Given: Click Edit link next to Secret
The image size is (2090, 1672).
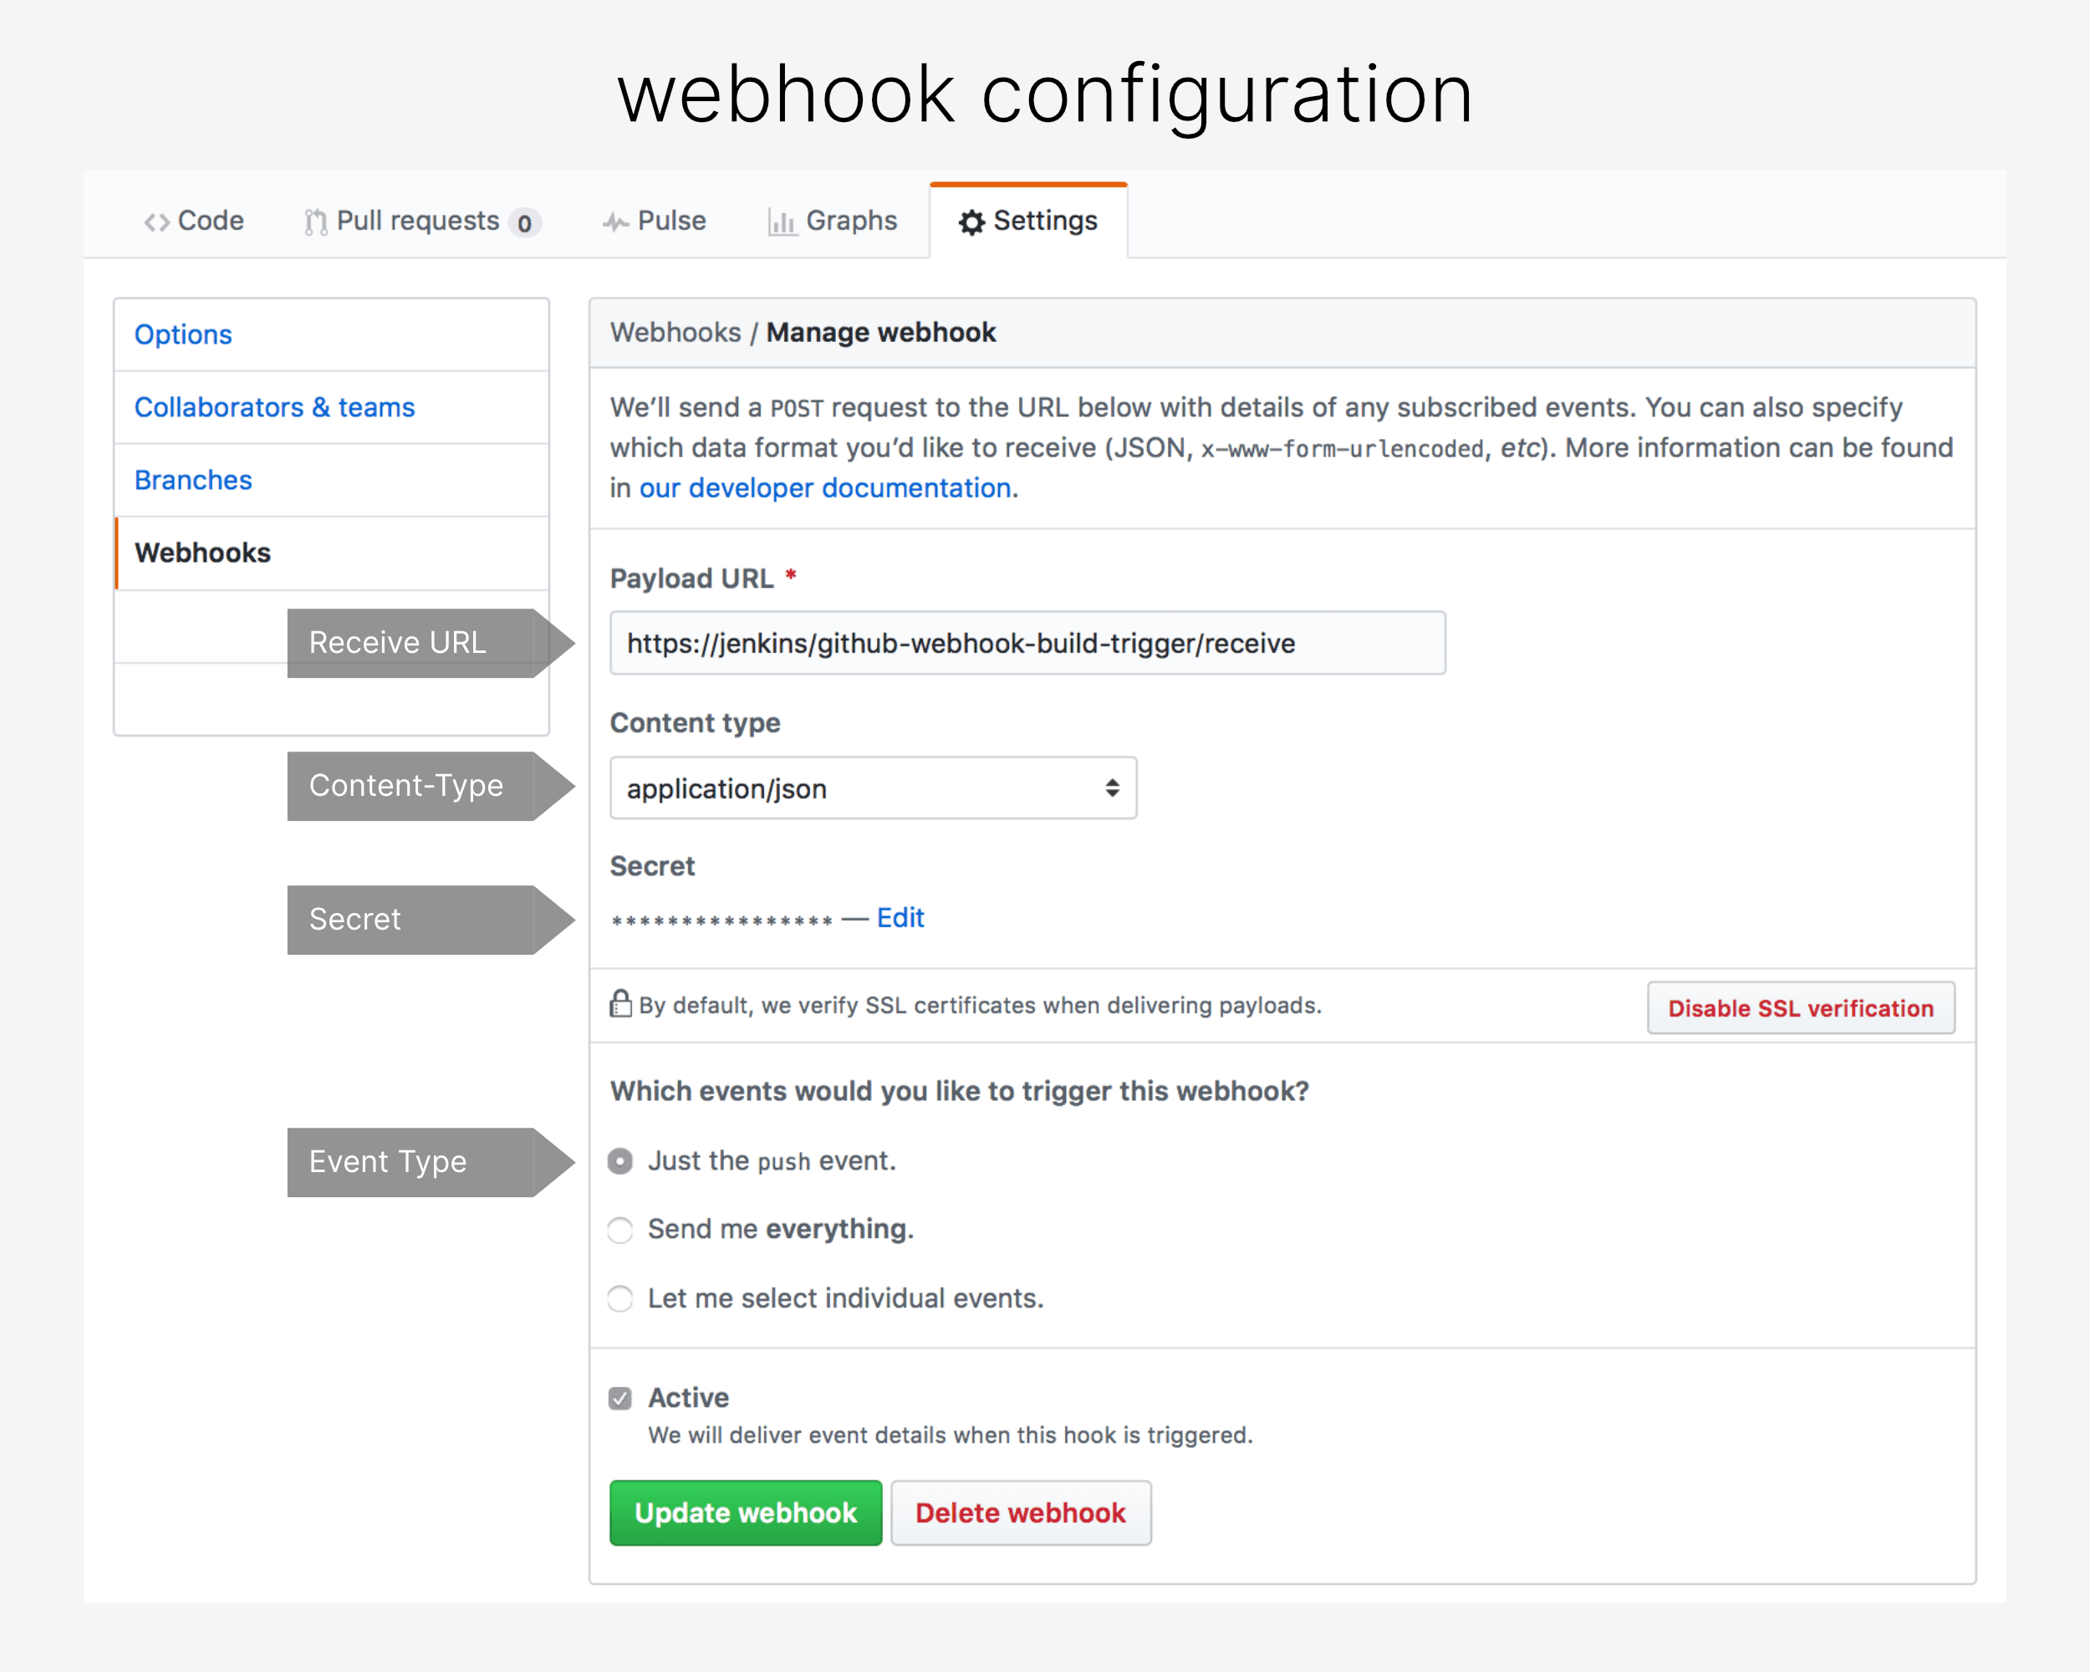Looking at the screenshot, I should tap(900, 918).
